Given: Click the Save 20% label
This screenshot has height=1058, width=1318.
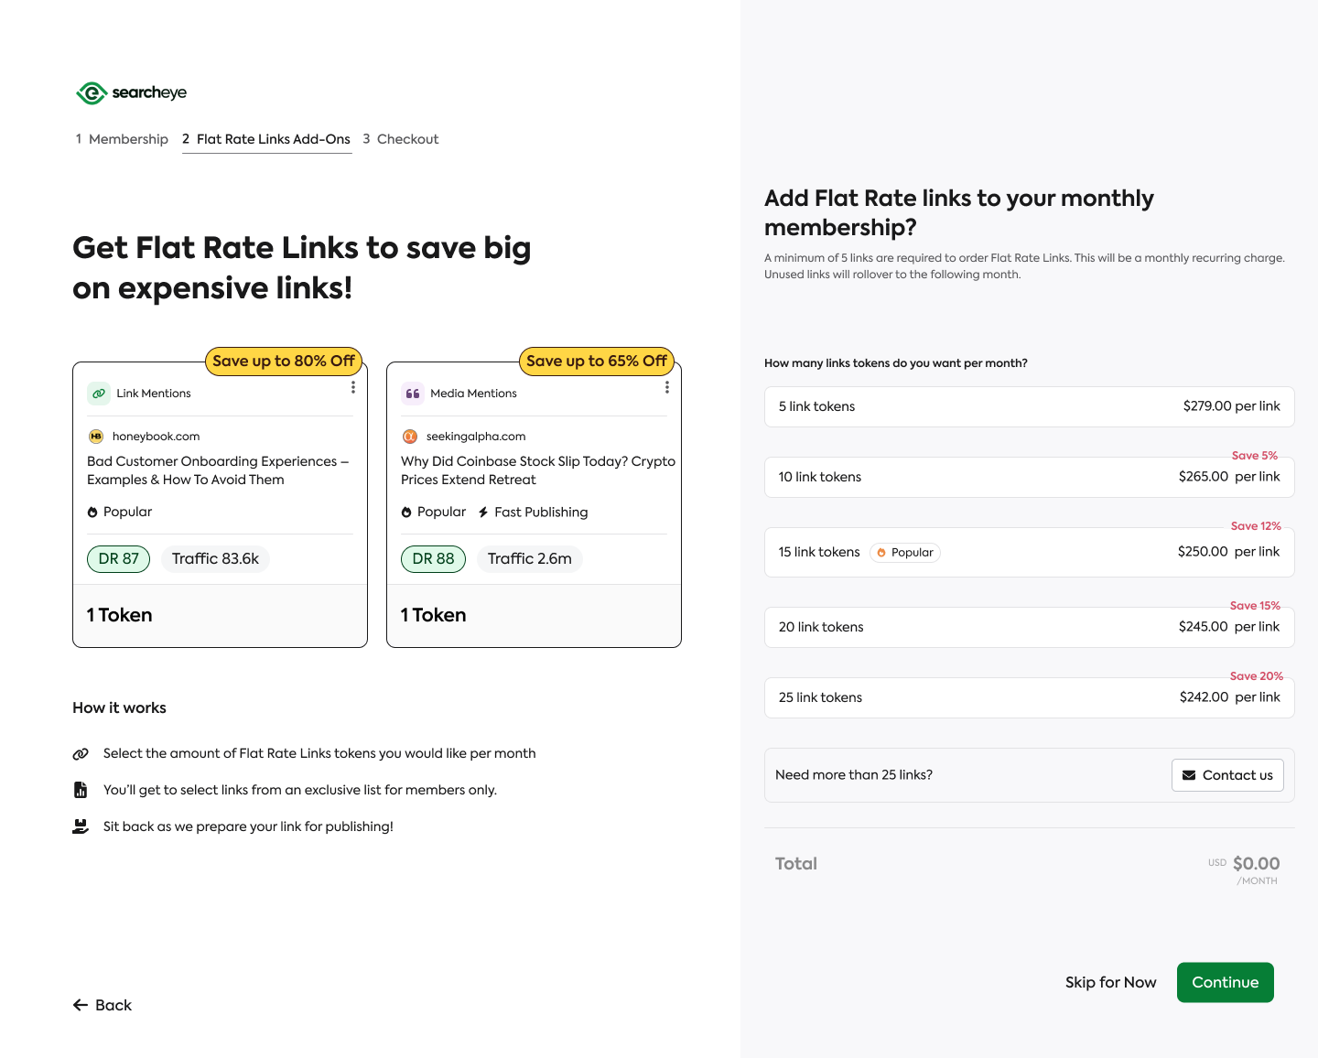Looking at the screenshot, I should [x=1256, y=676].
